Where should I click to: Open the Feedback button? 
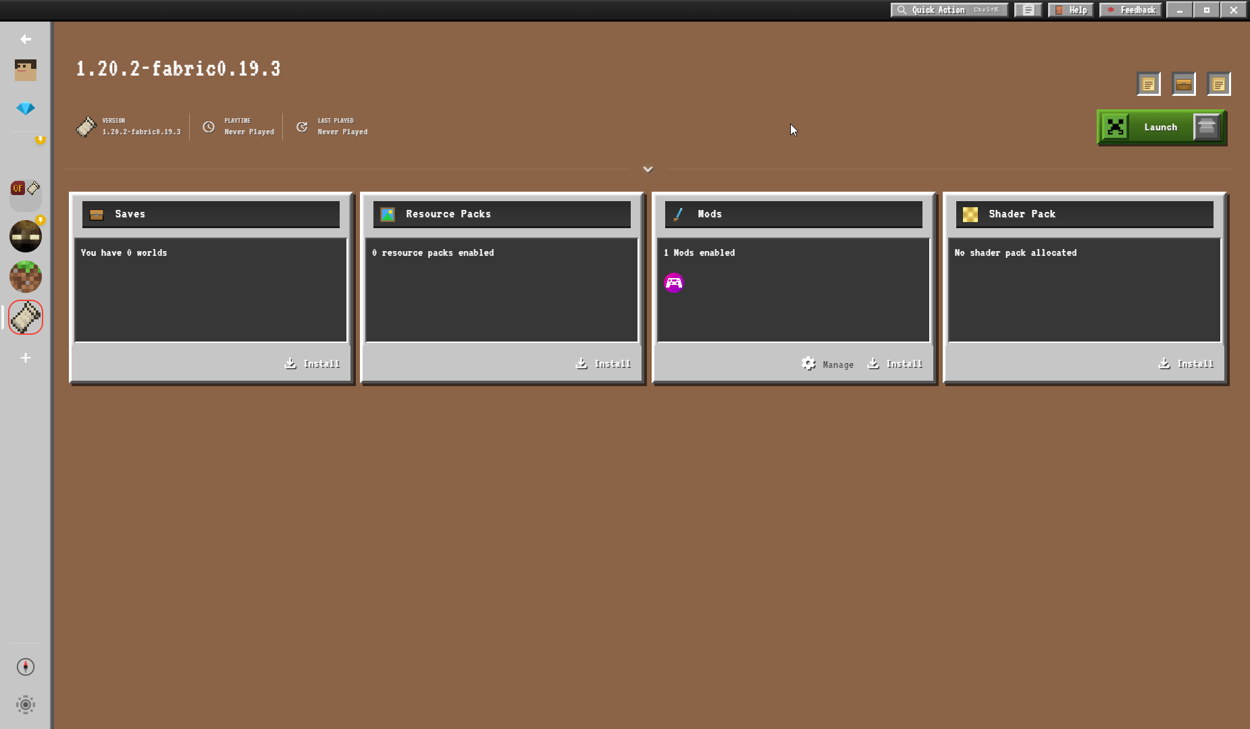click(x=1131, y=9)
